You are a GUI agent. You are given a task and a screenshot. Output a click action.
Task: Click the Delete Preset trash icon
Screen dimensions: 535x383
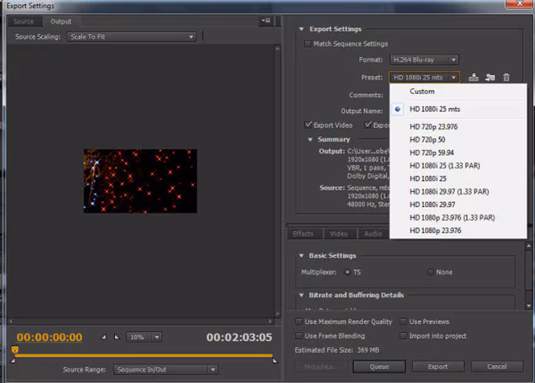(x=506, y=77)
